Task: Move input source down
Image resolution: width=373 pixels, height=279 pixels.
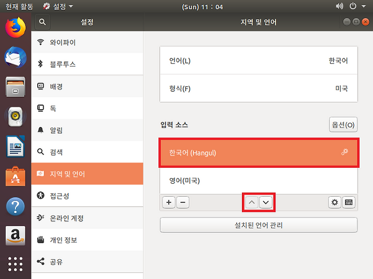Action: [266, 202]
